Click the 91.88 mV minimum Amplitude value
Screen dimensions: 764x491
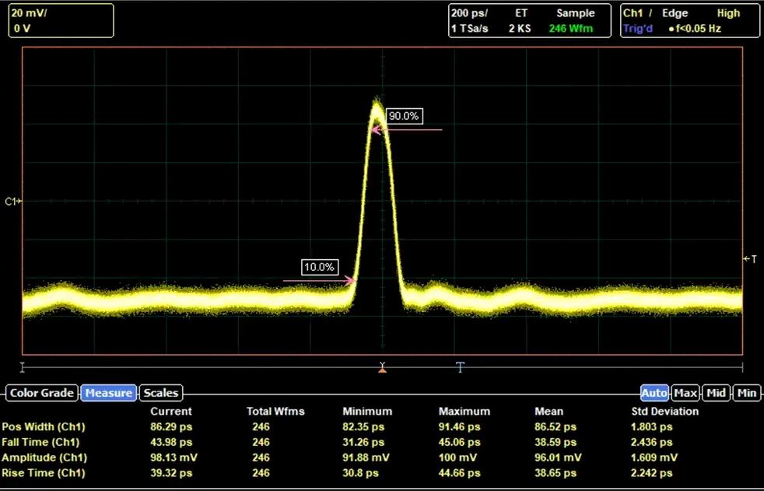coord(366,458)
